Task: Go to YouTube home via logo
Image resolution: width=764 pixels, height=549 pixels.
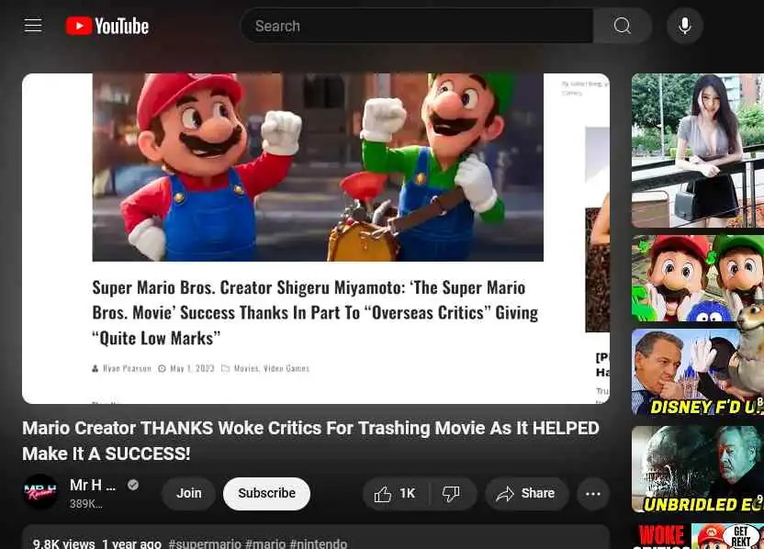Action: [107, 26]
